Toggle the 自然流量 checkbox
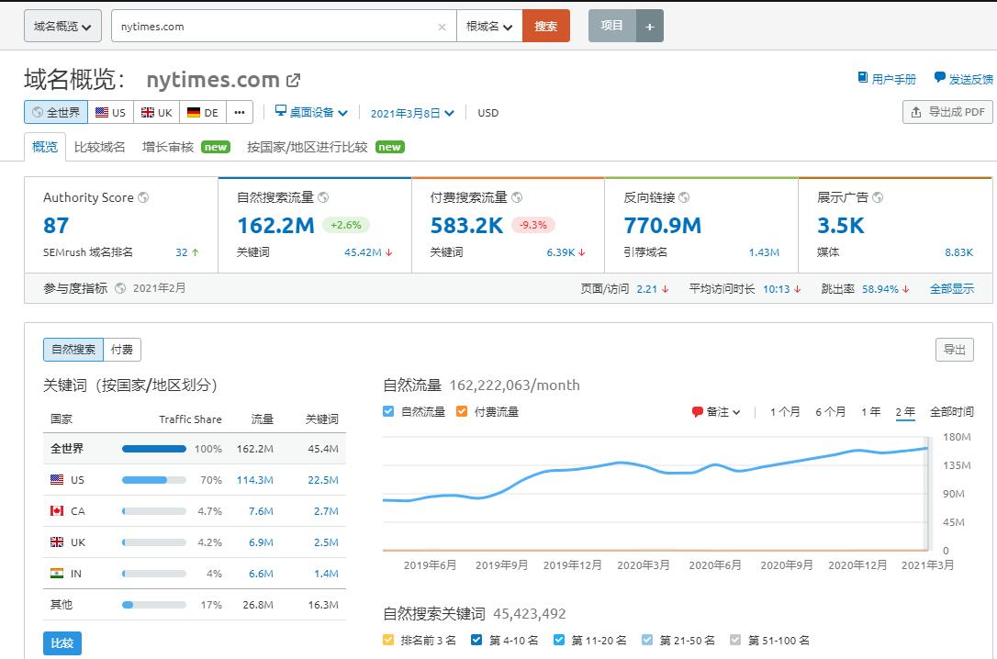This screenshot has width=997, height=659. [388, 411]
